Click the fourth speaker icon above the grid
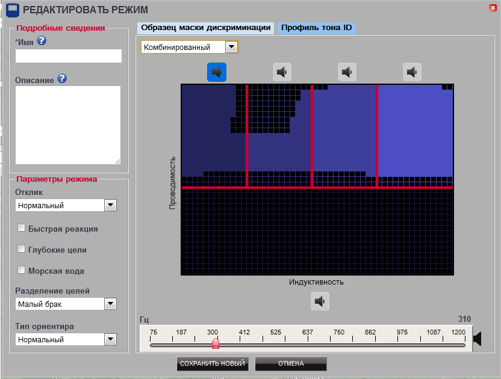The height and width of the screenshot is (379, 501). tap(412, 72)
